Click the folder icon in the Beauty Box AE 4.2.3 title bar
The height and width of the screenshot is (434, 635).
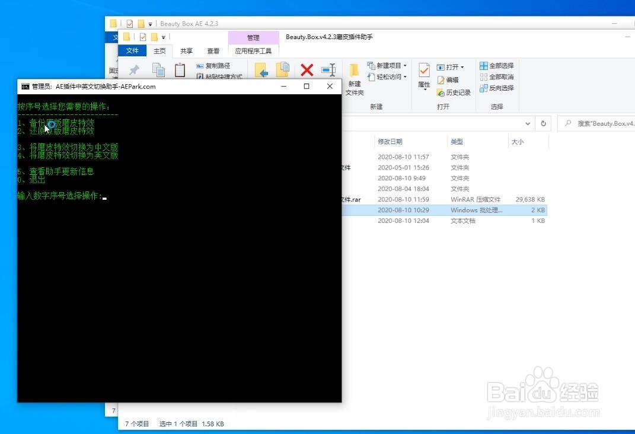pyautogui.click(x=113, y=24)
